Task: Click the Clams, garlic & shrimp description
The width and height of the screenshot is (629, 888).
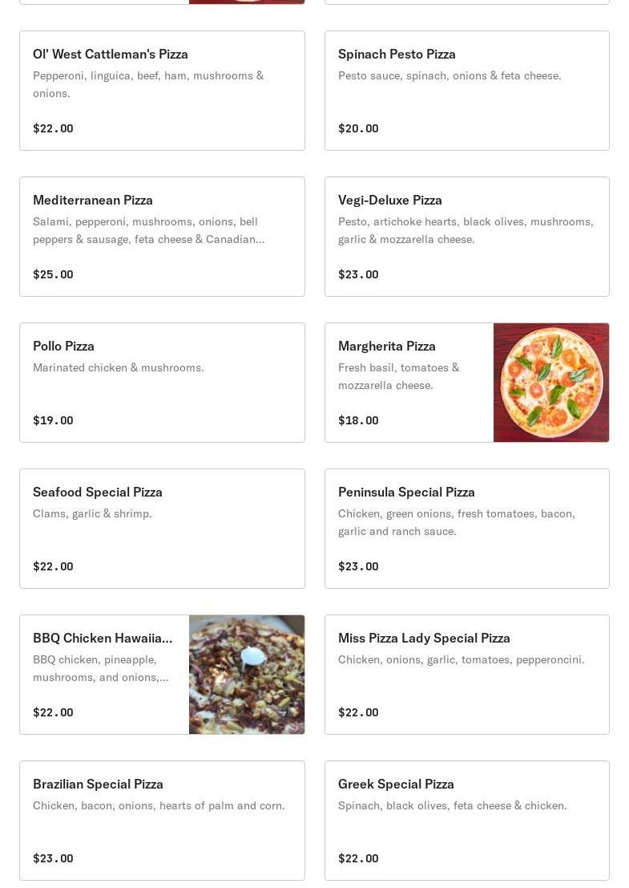Action: (92, 514)
